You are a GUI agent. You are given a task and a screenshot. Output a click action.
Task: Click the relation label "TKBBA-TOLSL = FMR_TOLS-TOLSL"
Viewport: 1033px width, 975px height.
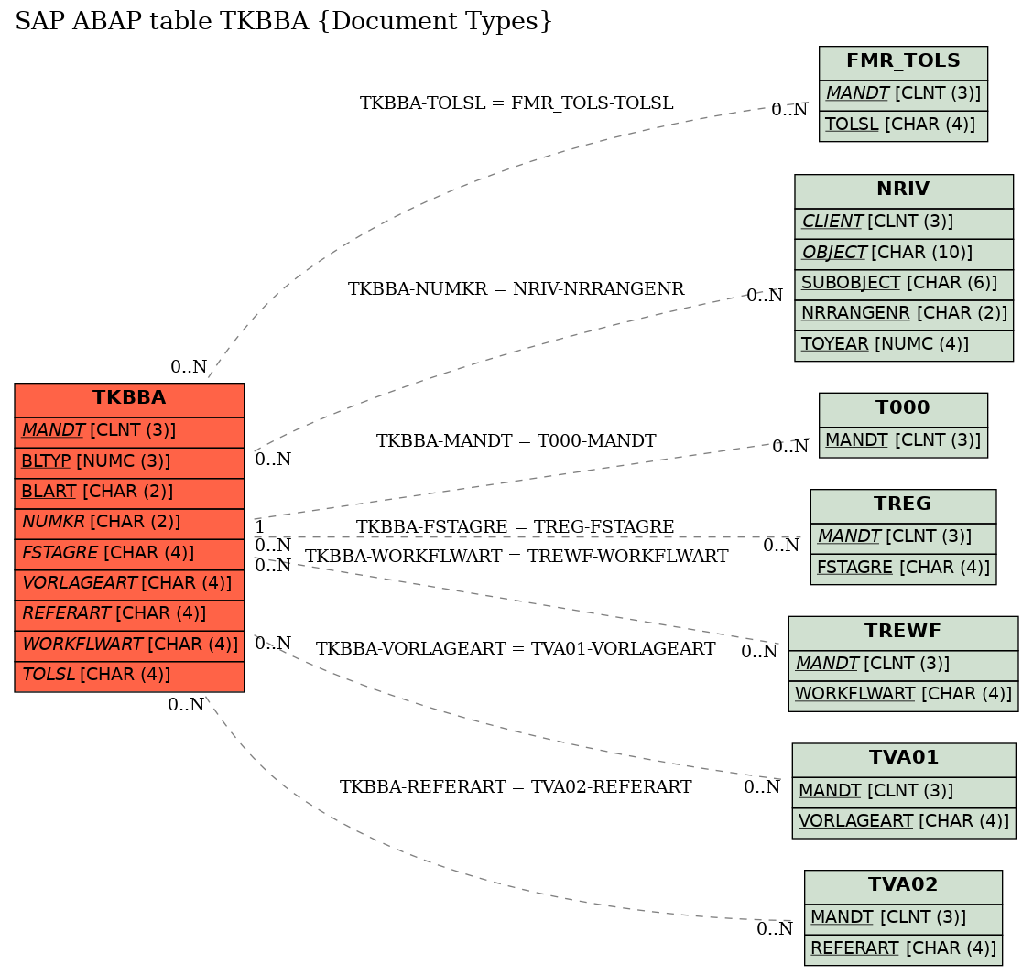516,103
